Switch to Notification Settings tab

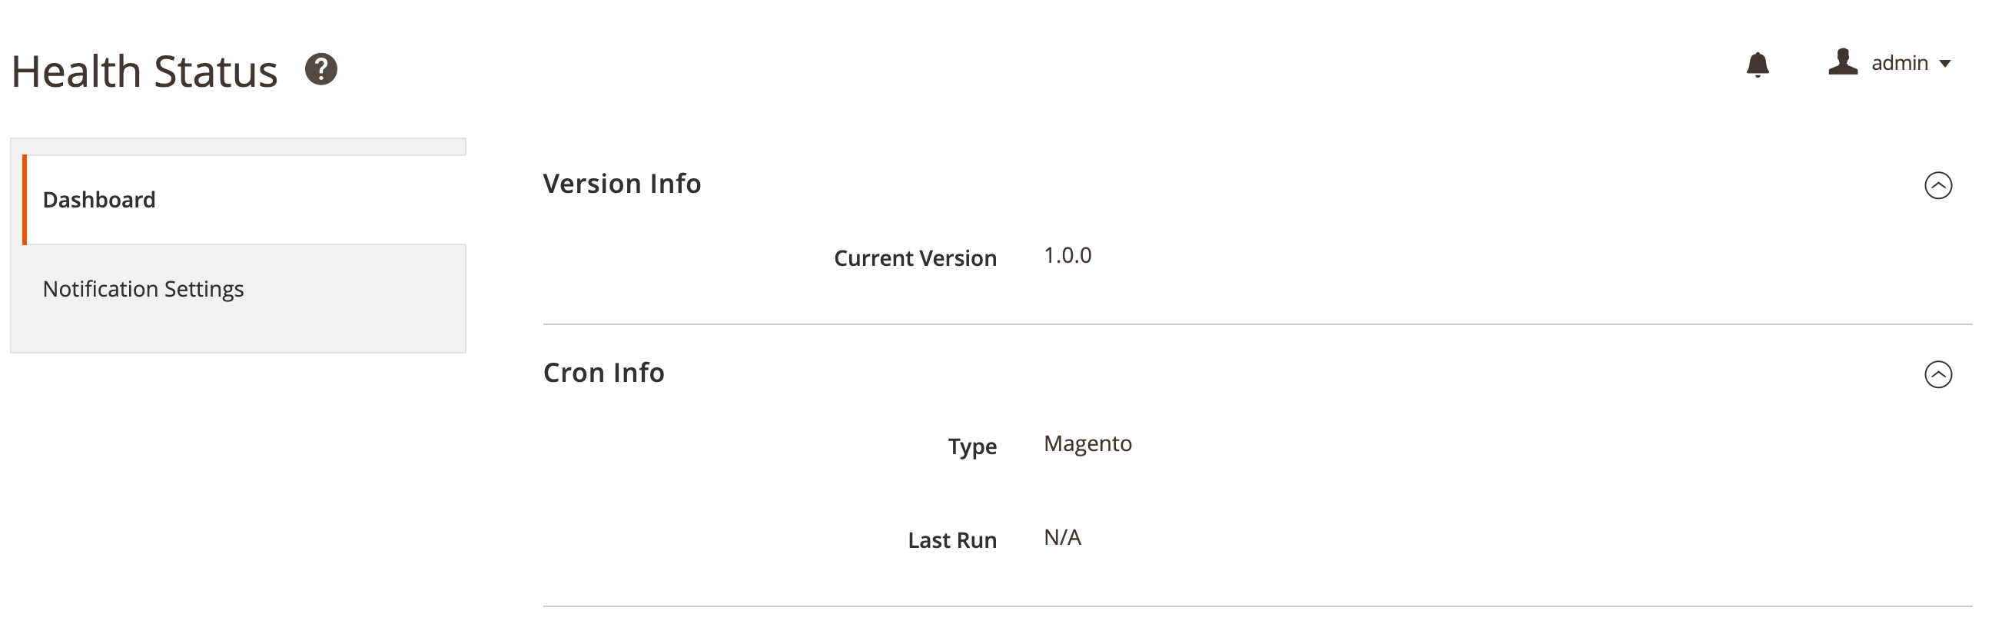pyautogui.click(x=143, y=288)
